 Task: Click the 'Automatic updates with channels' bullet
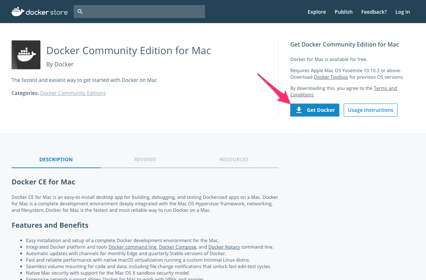pyautogui.click(x=126, y=253)
